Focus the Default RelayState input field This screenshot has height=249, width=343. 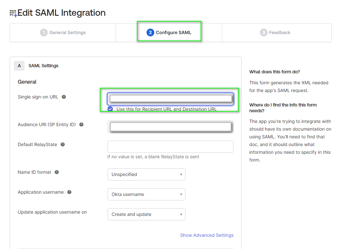[171, 147]
